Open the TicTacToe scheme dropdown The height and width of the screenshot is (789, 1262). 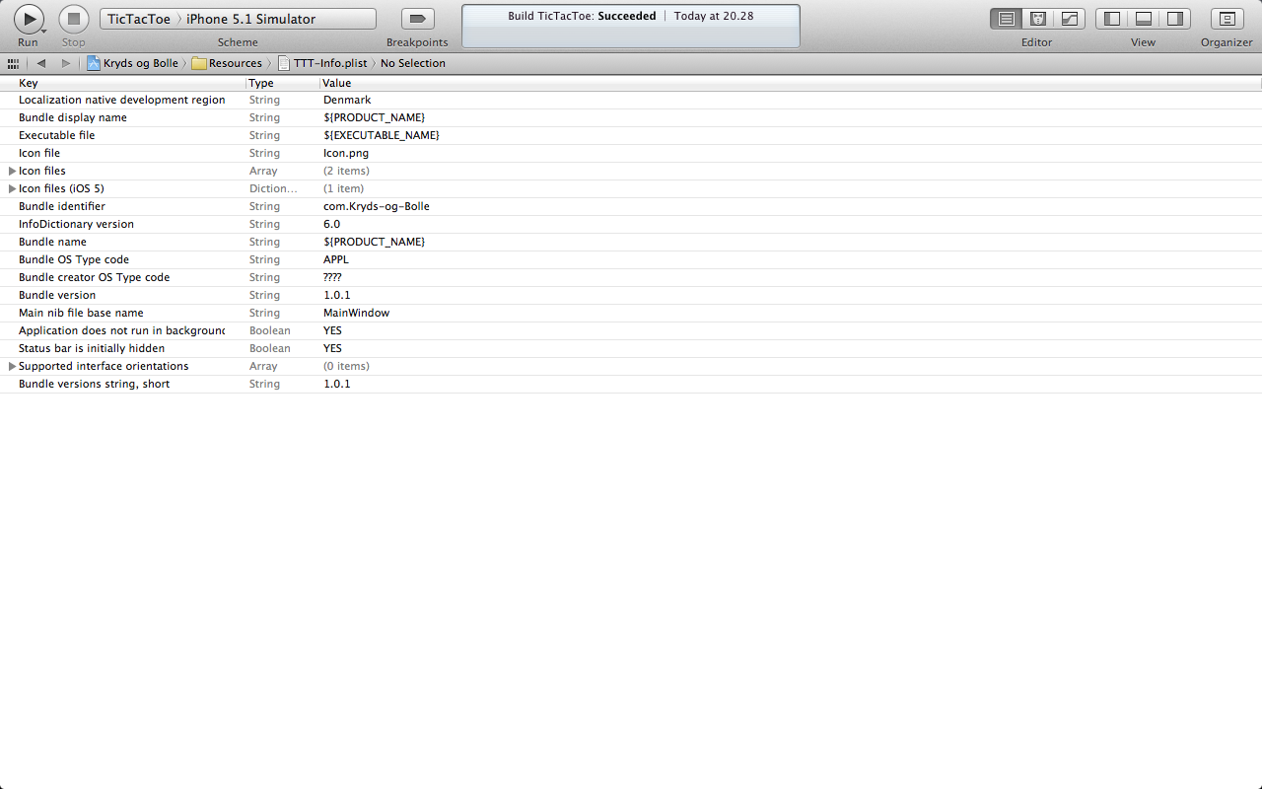point(139,19)
